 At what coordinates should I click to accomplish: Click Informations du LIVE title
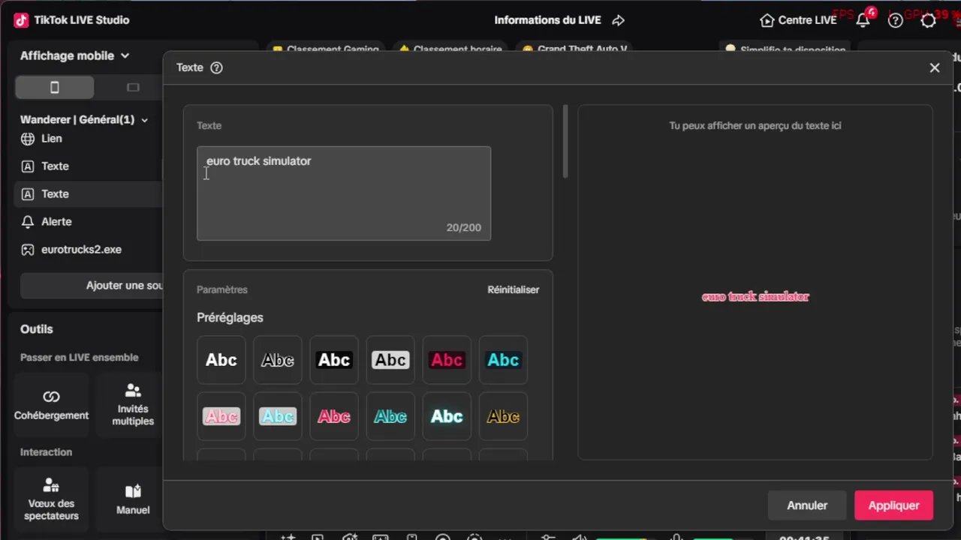[547, 20]
